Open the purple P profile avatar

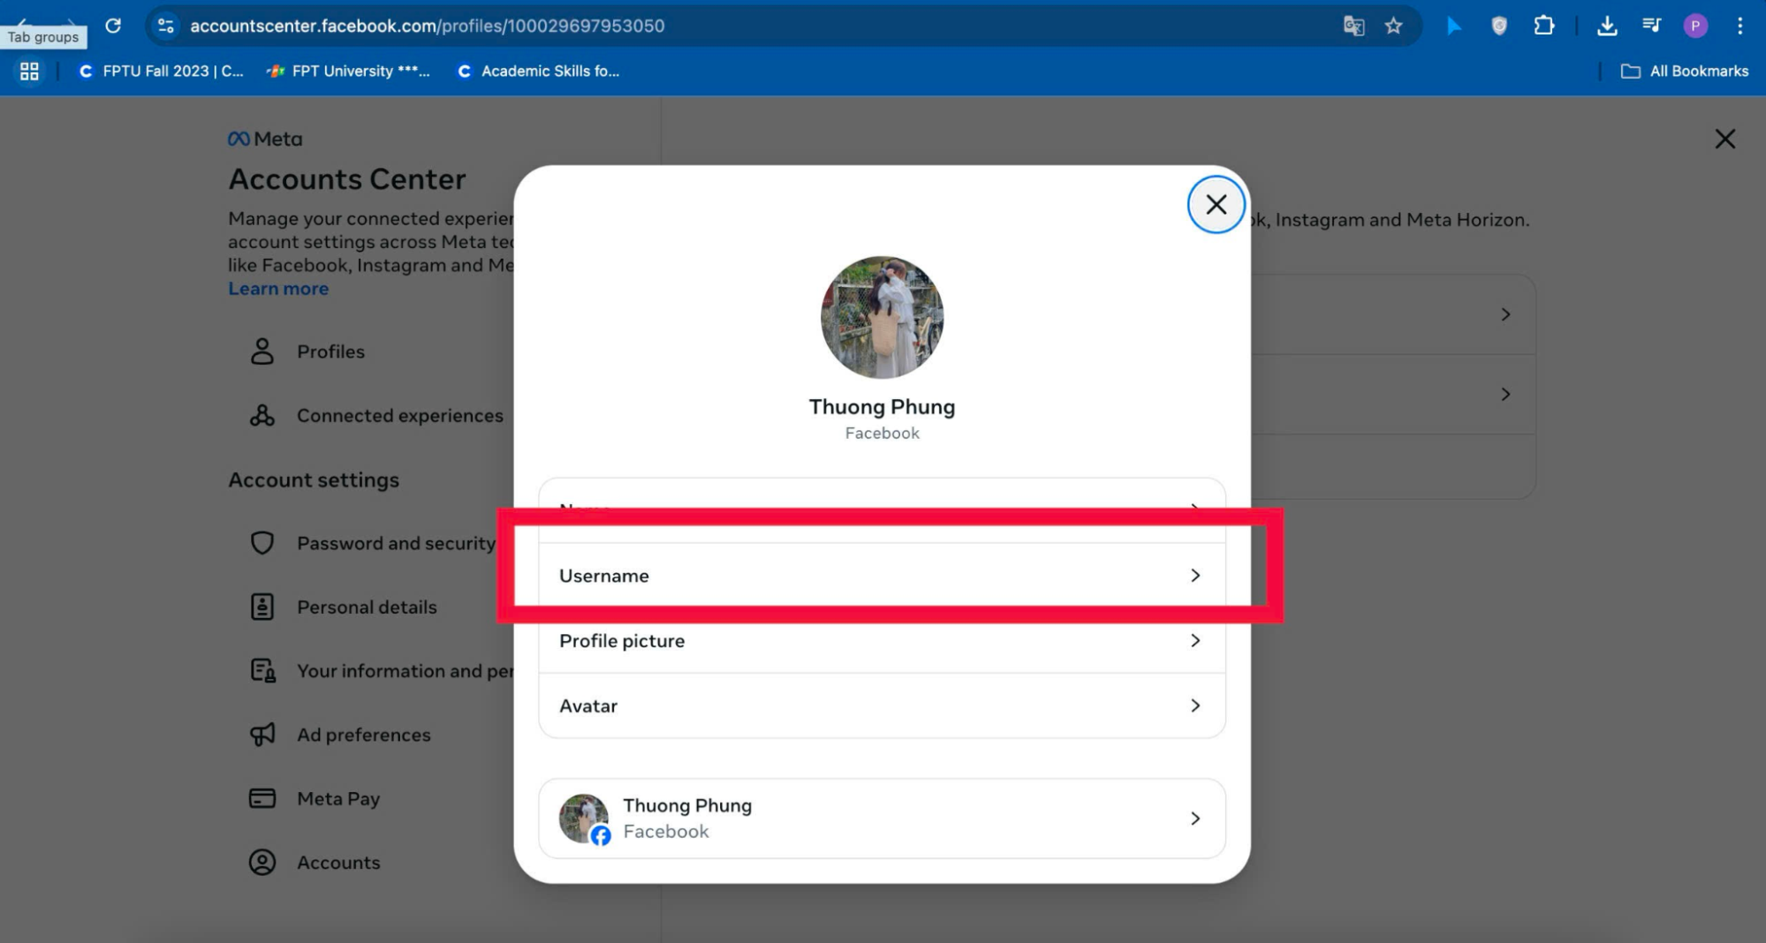1694,26
